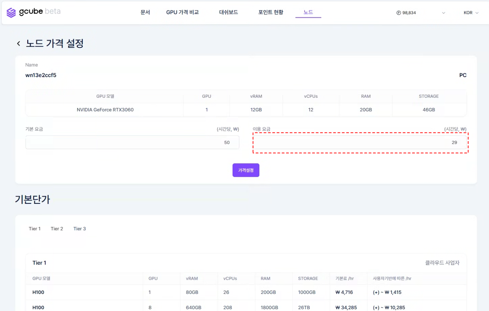Go to 포인트 현황
The height and width of the screenshot is (311, 489).
click(x=271, y=12)
